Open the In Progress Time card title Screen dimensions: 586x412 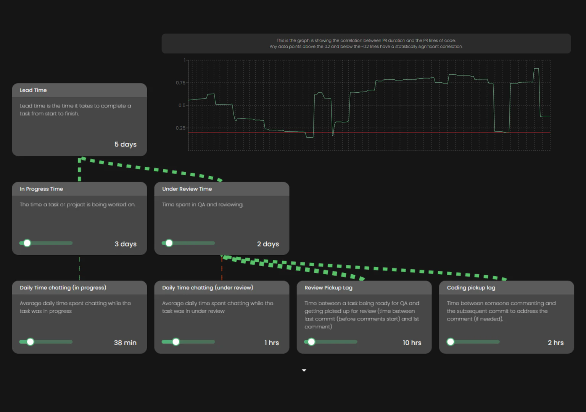(x=41, y=189)
